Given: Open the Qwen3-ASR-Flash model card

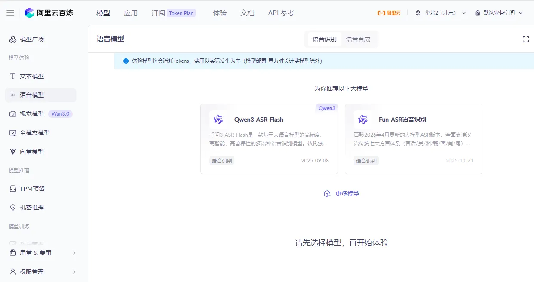Looking at the screenshot, I should (x=269, y=139).
